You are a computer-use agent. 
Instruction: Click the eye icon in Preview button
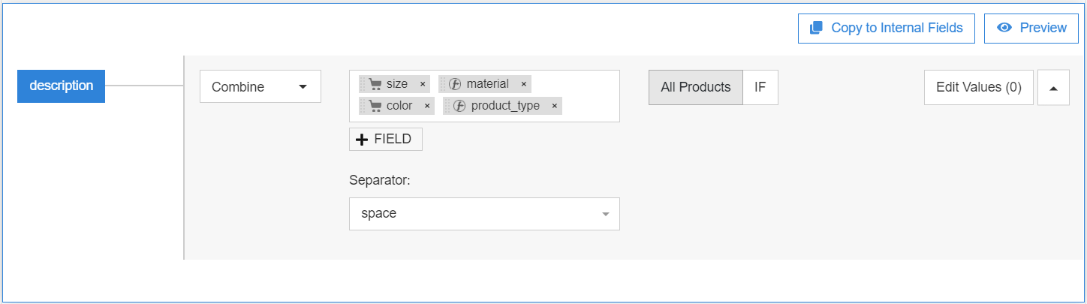tap(1004, 28)
